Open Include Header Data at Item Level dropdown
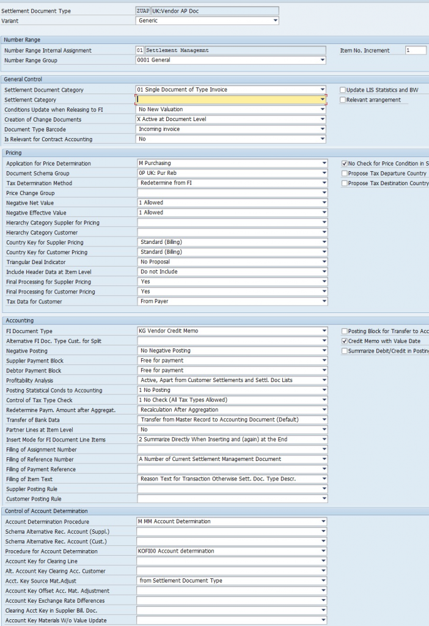The image size is (429, 626). [232, 271]
